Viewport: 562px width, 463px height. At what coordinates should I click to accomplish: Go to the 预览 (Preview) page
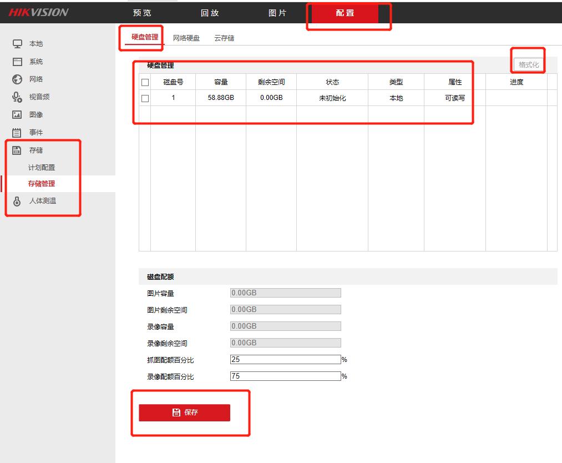point(141,12)
